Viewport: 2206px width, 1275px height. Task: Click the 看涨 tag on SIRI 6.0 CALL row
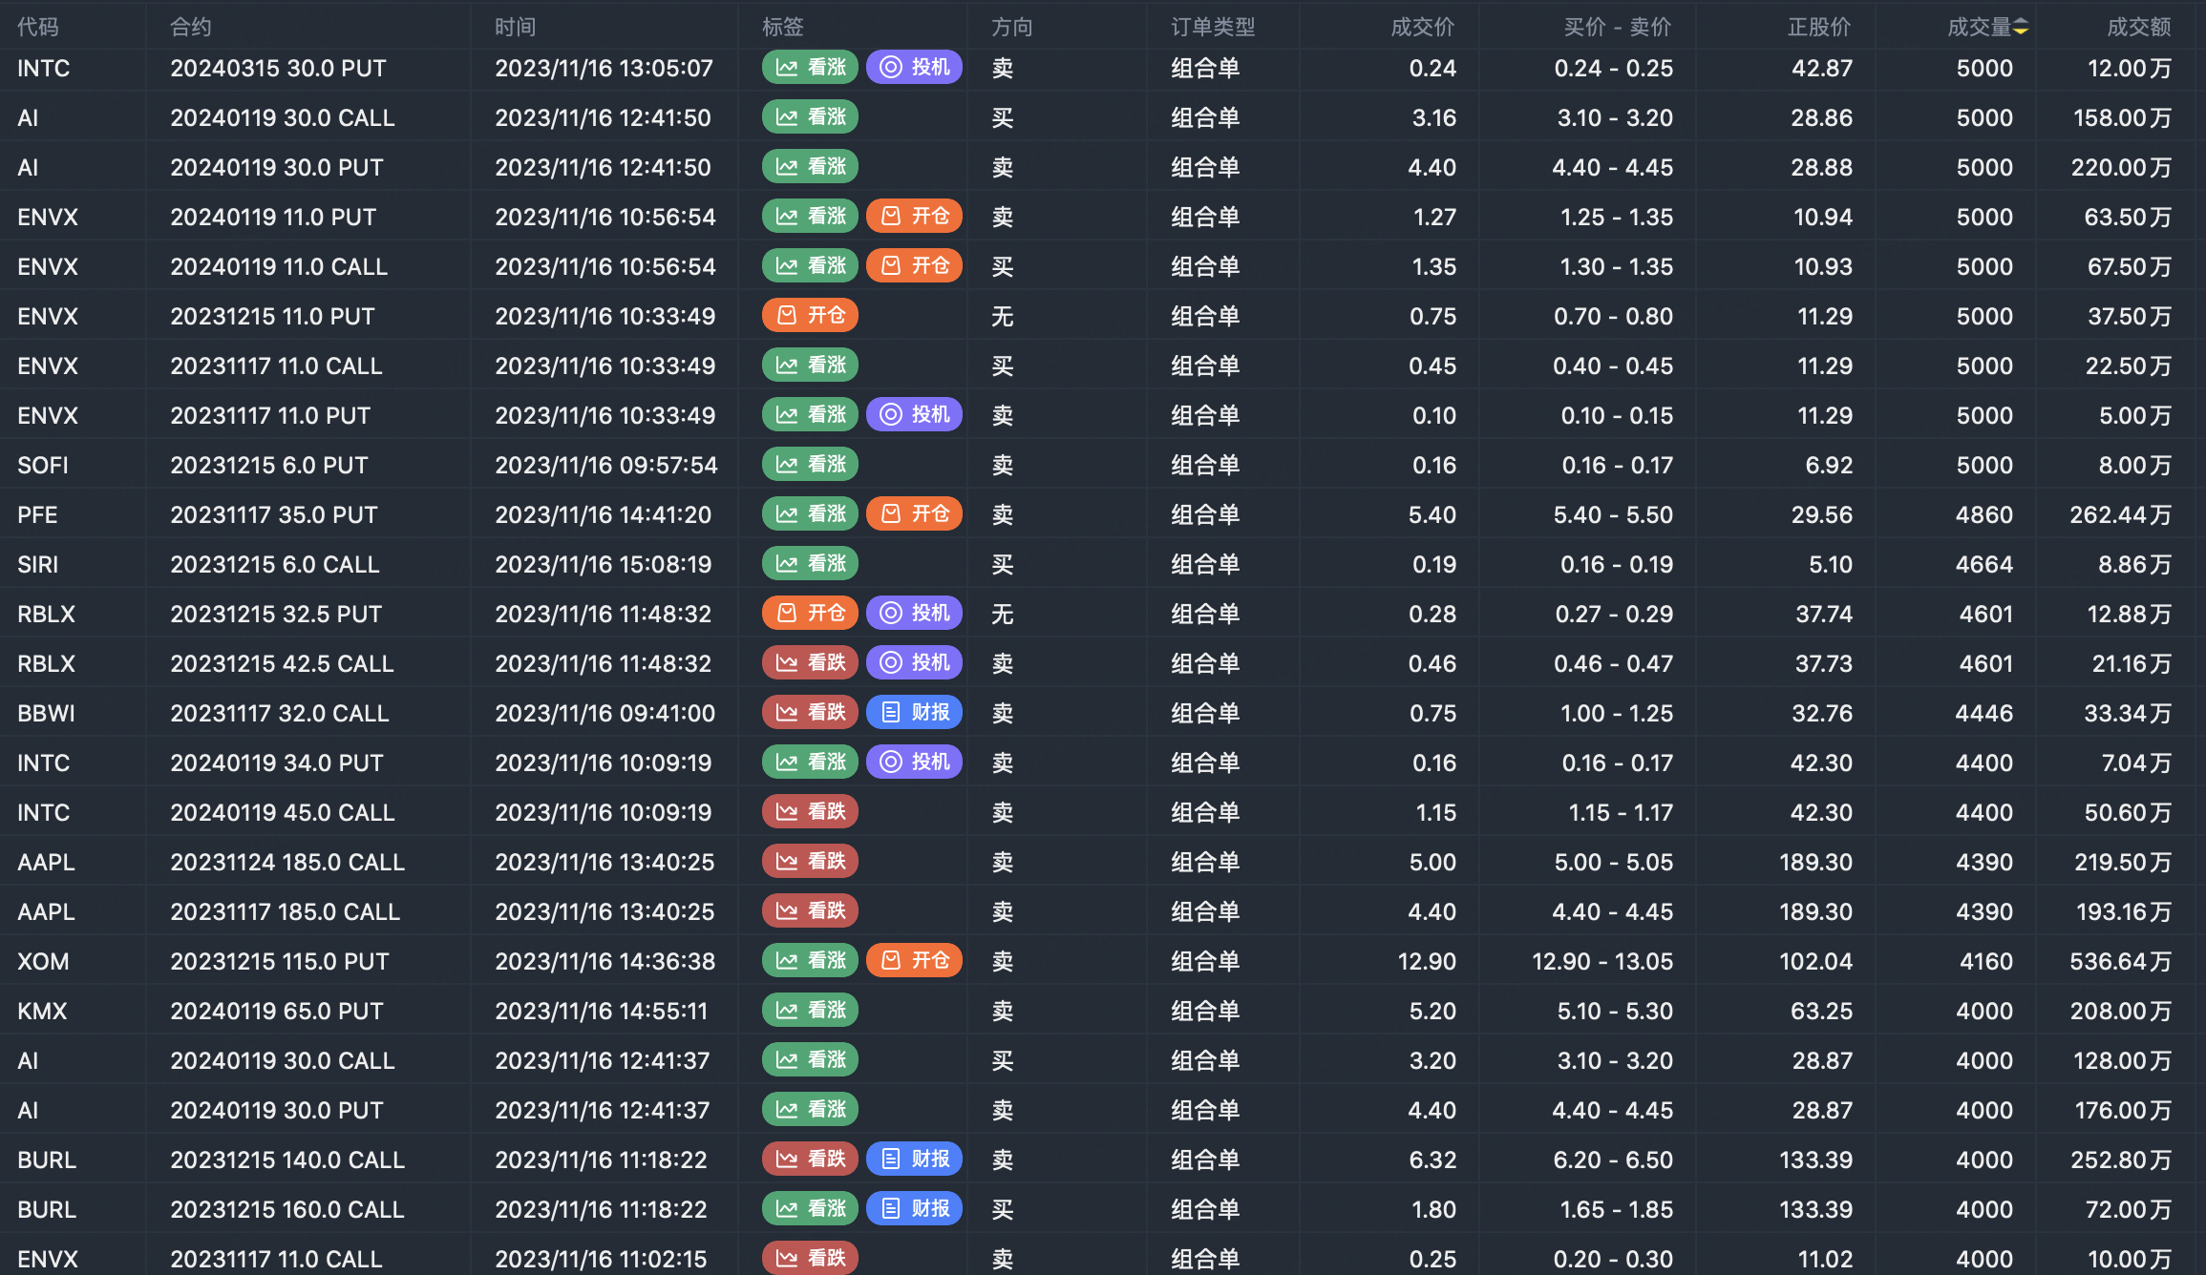811,563
